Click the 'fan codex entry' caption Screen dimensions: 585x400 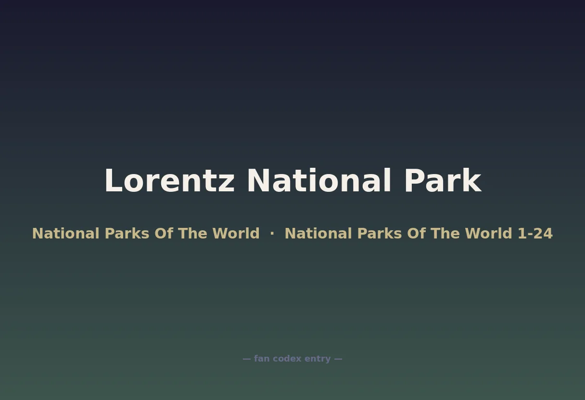[x=292, y=359]
